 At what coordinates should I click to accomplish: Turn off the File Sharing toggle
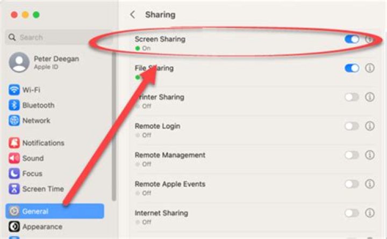click(x=352, y=68)
